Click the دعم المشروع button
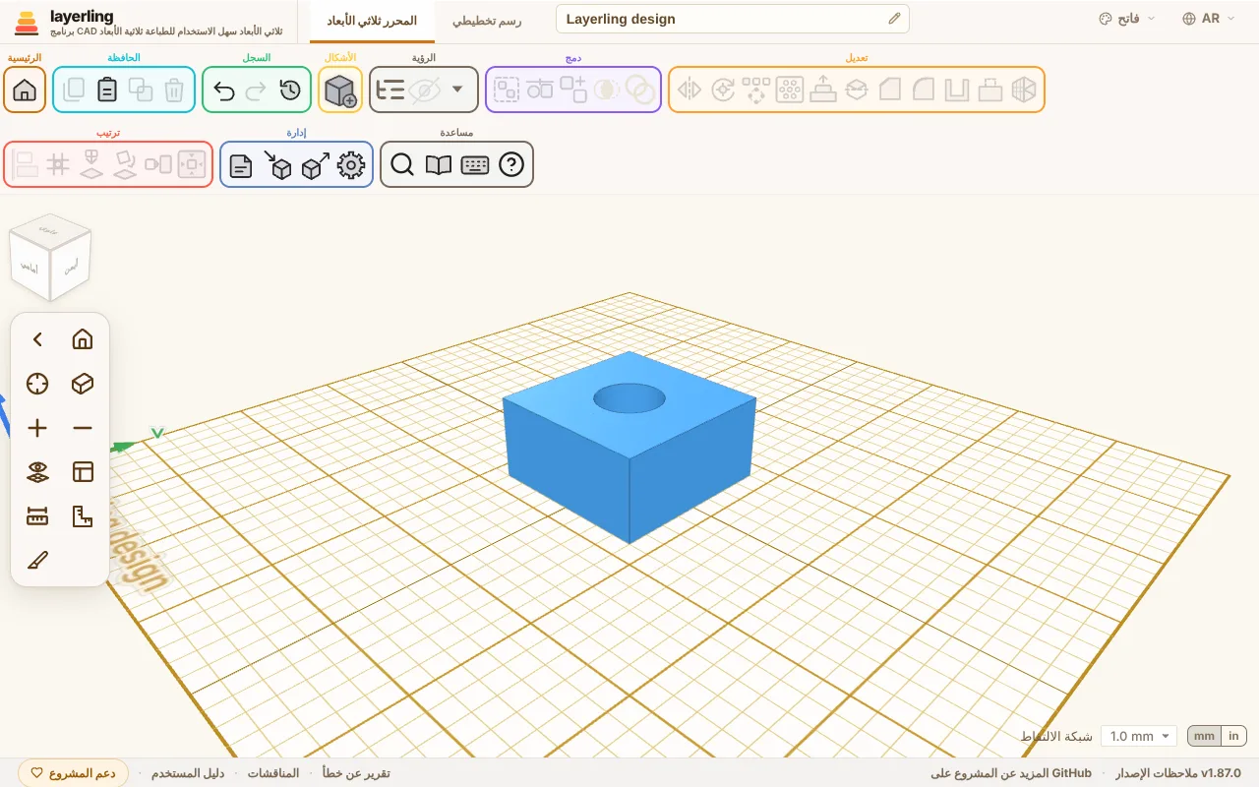The image size is (1259, 787). [74, 773]
